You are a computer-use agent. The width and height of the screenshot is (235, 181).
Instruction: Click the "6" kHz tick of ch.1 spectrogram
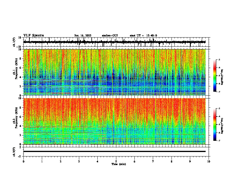pyautogui.click(x=21, y=68)
